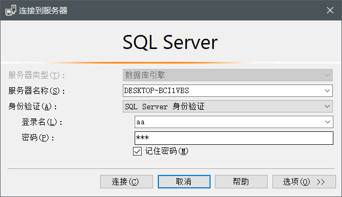Click the 记住密码(M) label text

pyautogui.click(x=166, y=151)
